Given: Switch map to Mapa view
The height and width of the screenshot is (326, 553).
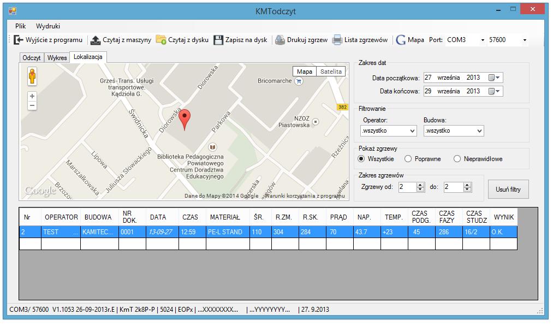Looking at the screenshot, I should click(x=305, y=72).
